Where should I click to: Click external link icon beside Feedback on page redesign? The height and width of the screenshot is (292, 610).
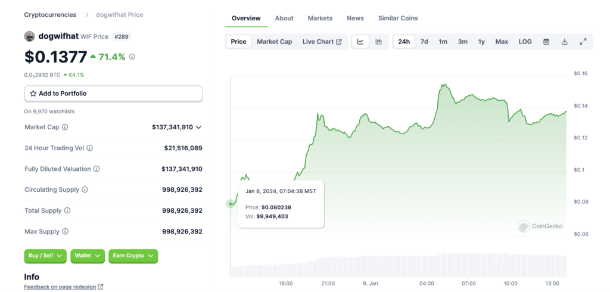[x=101, y=287]
